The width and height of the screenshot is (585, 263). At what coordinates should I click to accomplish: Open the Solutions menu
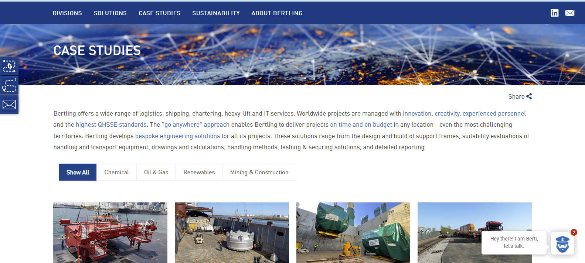[110, 13]
